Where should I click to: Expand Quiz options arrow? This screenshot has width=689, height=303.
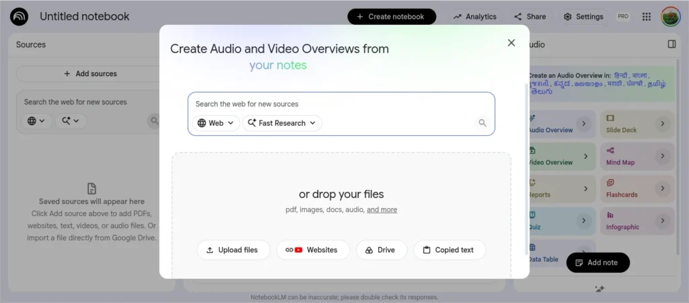coord(583,221)
